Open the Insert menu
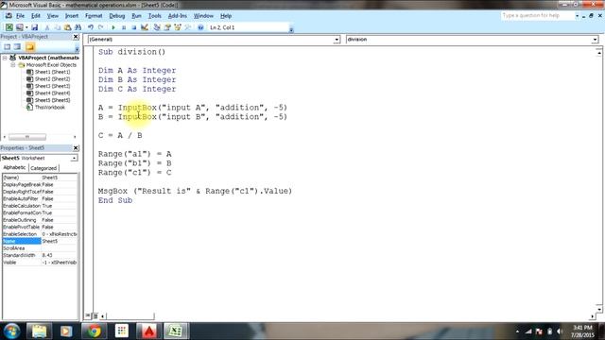This screenshot has width=605, height=340. pos(72,16)
